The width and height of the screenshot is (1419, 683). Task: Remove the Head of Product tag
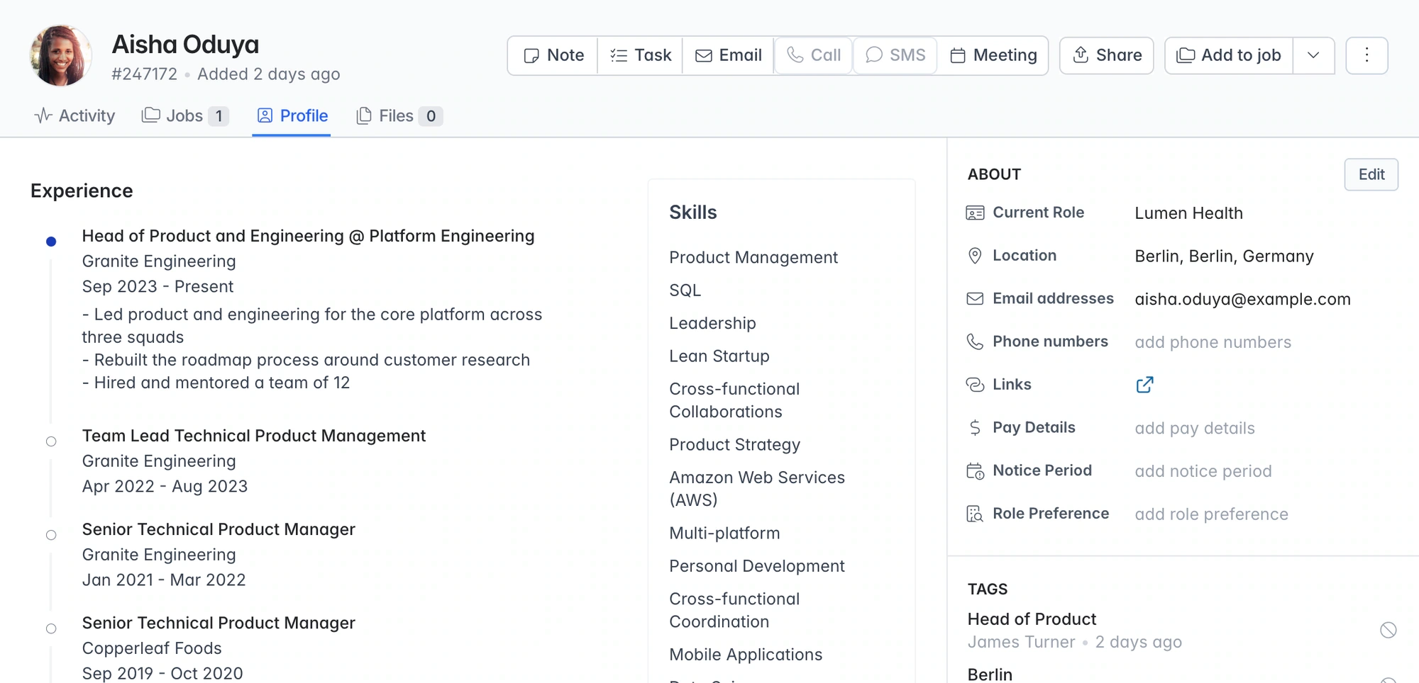pyautogui.click(x=1388, y=630)
